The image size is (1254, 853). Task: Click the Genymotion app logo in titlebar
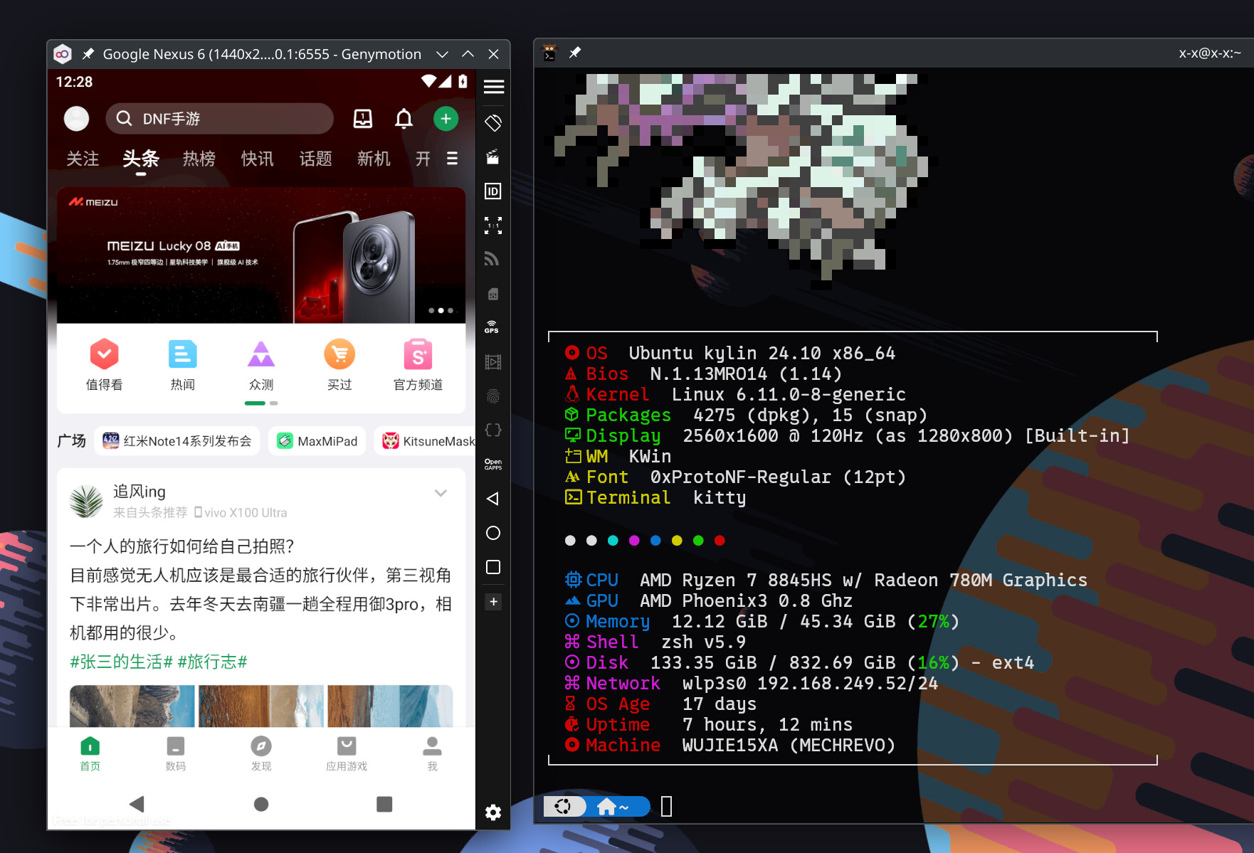pyautogui.click(x=63, y=54)
